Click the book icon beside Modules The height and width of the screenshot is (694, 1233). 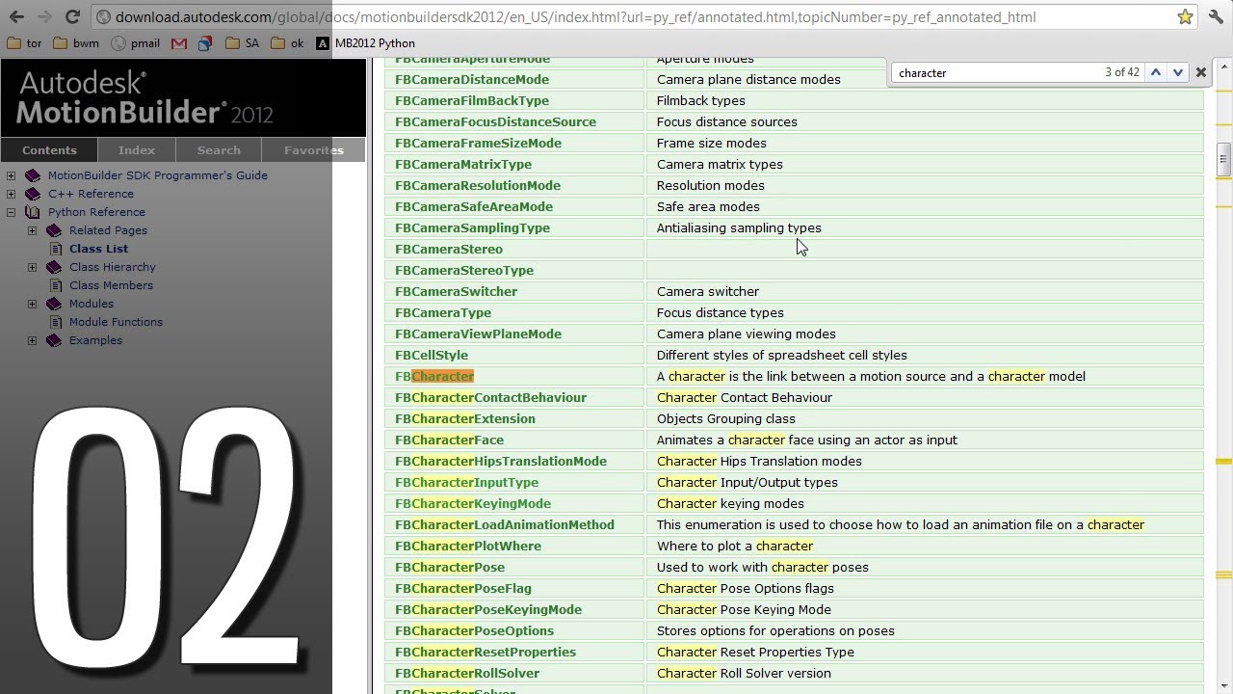[x=53, y=304]
